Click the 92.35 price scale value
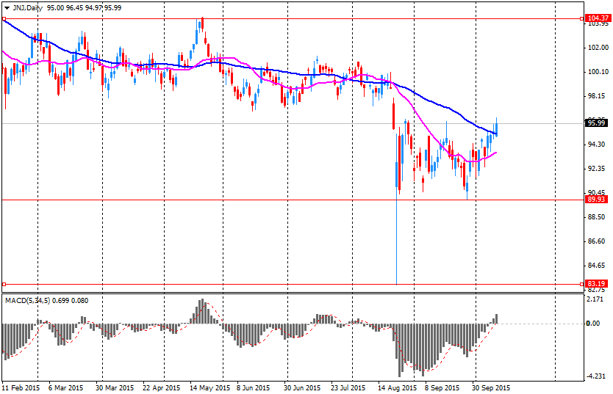Image resolution: width=613 pixels, height=394 pixels. 598,169
